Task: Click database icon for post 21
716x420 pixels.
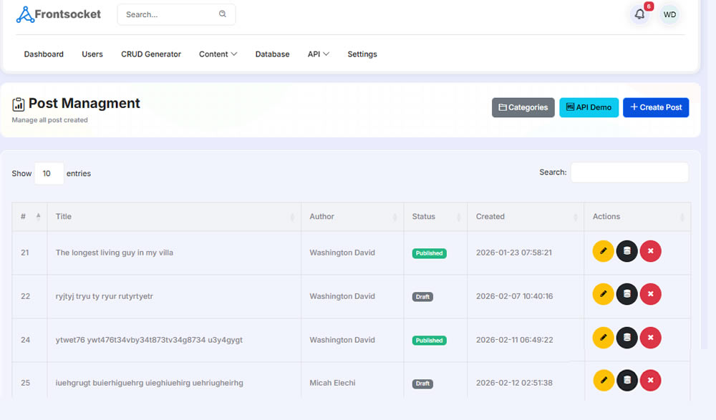Action: (x=626, y=251)
